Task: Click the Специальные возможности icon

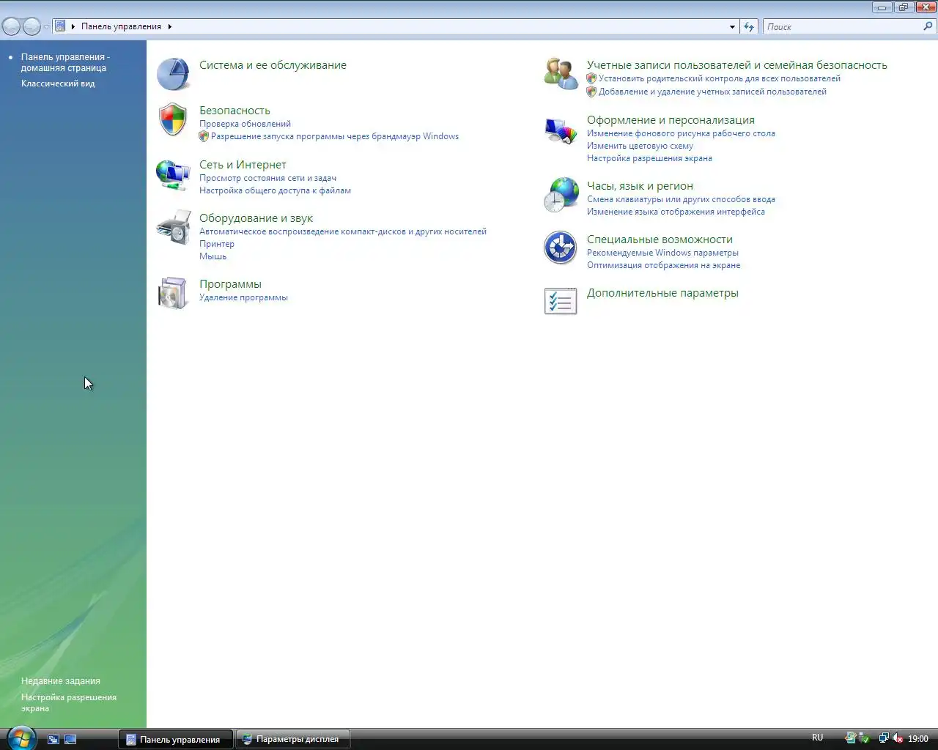Action: click(561, 248)
